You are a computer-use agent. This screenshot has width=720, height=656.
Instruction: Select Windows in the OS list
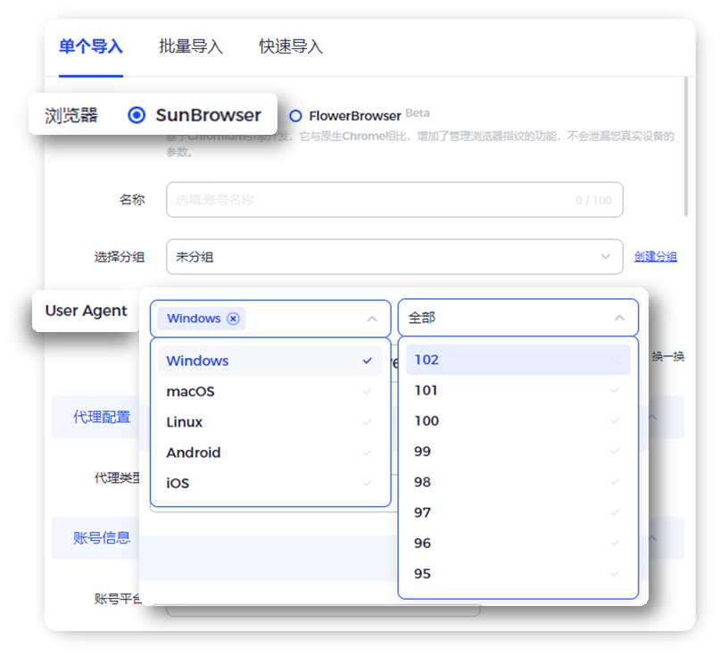270,361
